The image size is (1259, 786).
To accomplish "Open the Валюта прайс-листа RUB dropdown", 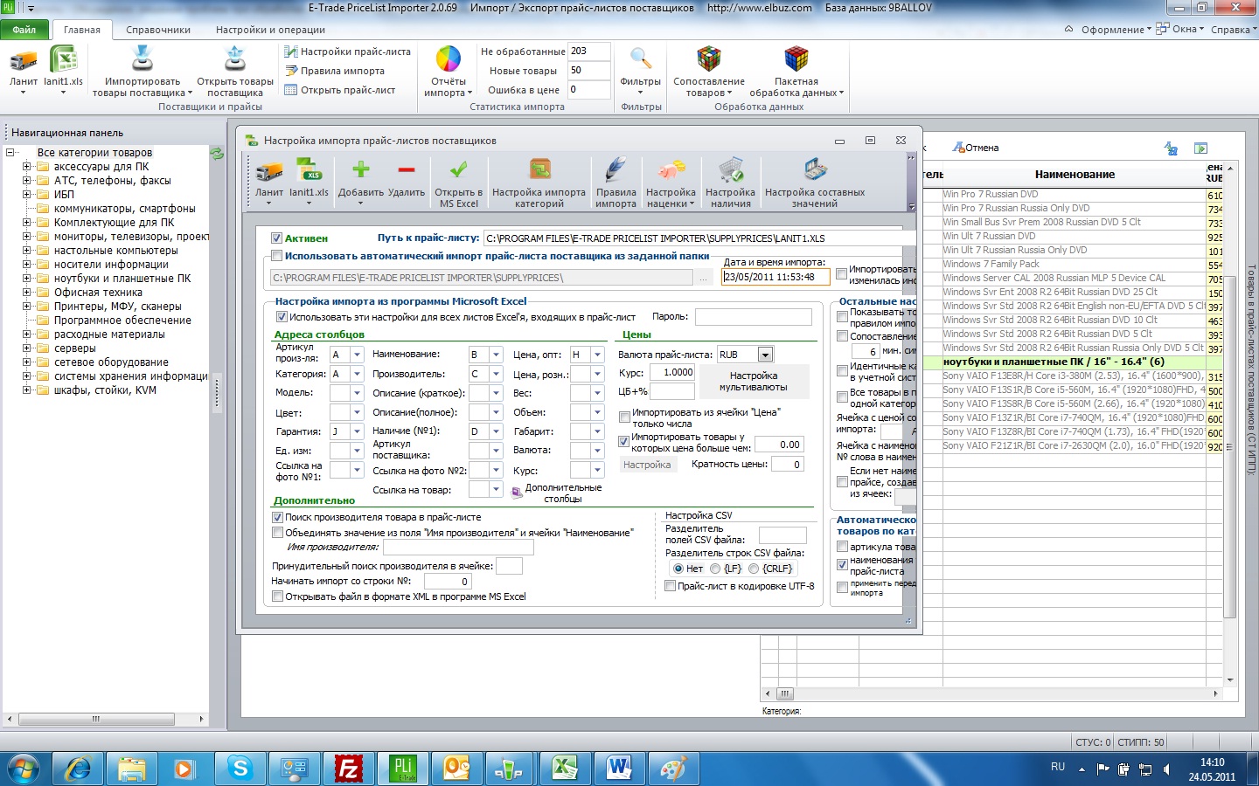I will (x=765, y=355).
